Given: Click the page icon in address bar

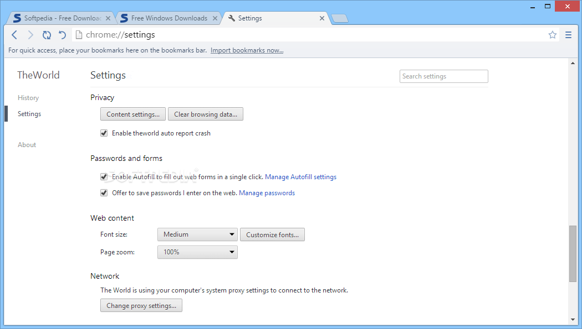Looking at the screenshot, I should [79, 35].
